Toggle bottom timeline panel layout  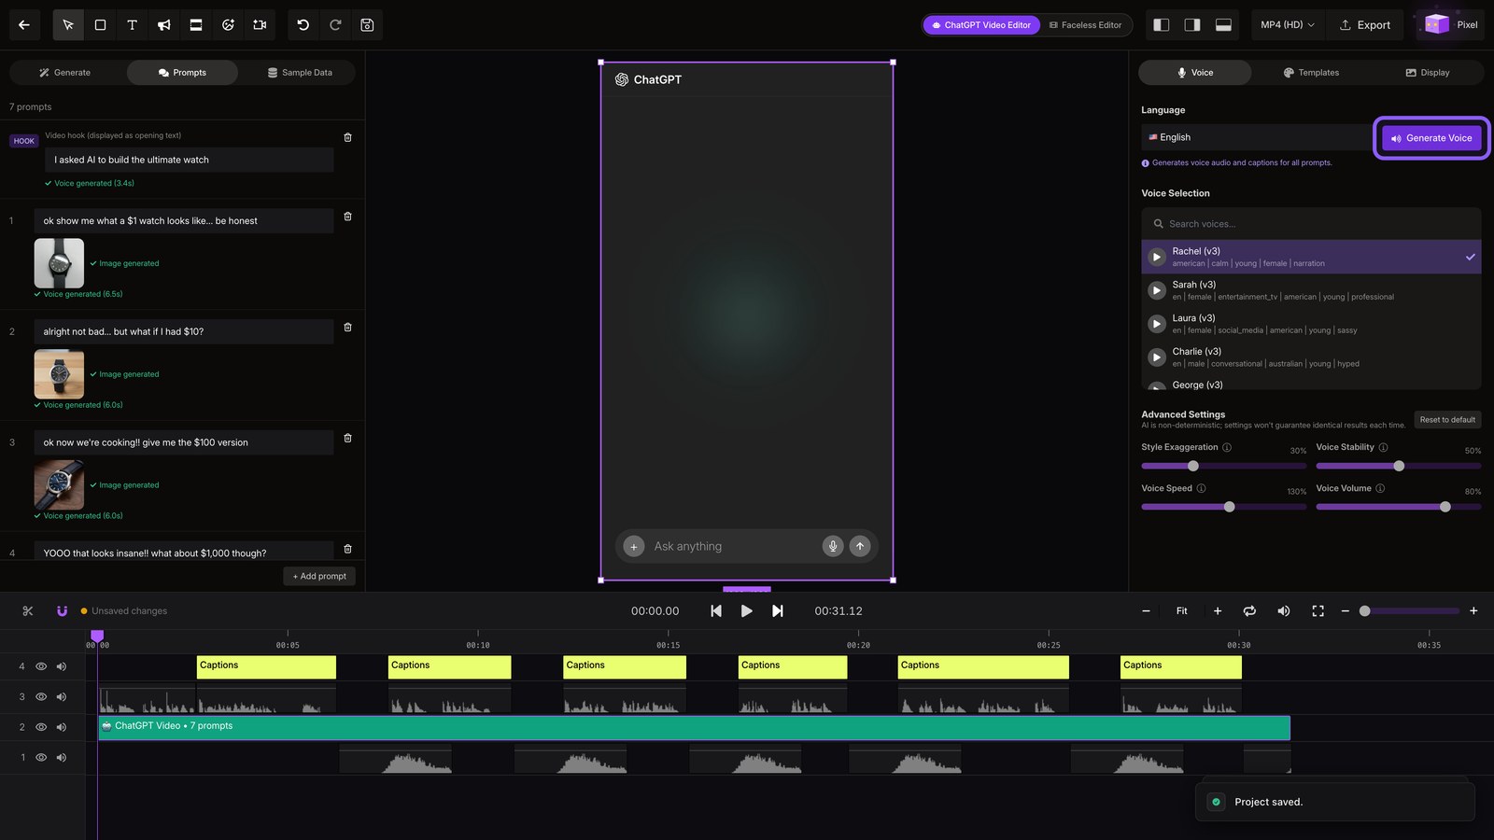pyautogui.click(x=1223, y=25)
